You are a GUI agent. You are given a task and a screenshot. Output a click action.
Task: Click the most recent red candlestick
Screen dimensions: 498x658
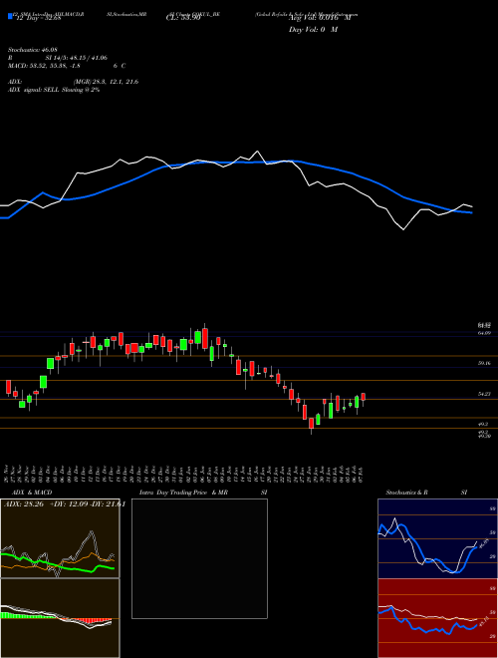click(x=363, y=397)
